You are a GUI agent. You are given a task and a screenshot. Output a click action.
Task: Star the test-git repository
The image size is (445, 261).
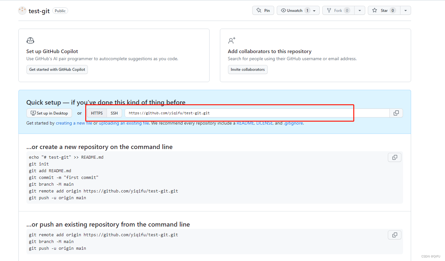(x=384, y=10)
